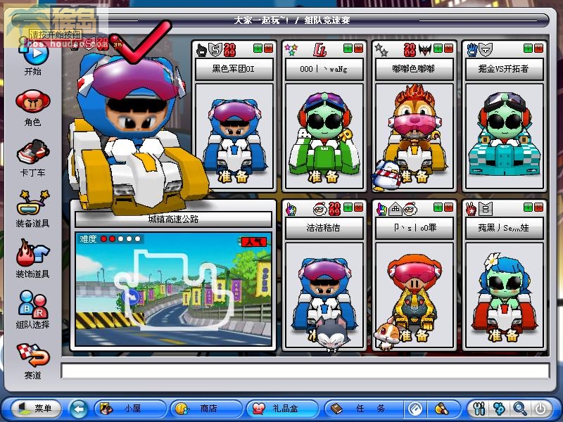Go to 小屋 in the bottom bar
Viewport: 563px width, 422px height.
tap(129, 409)
